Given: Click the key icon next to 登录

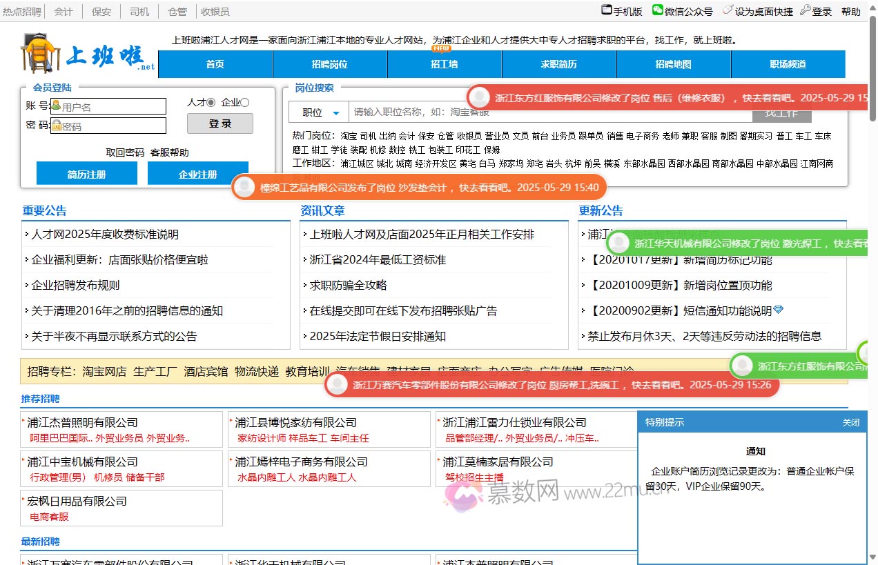Looking at the screenshot, I should [x=803, y=10].
